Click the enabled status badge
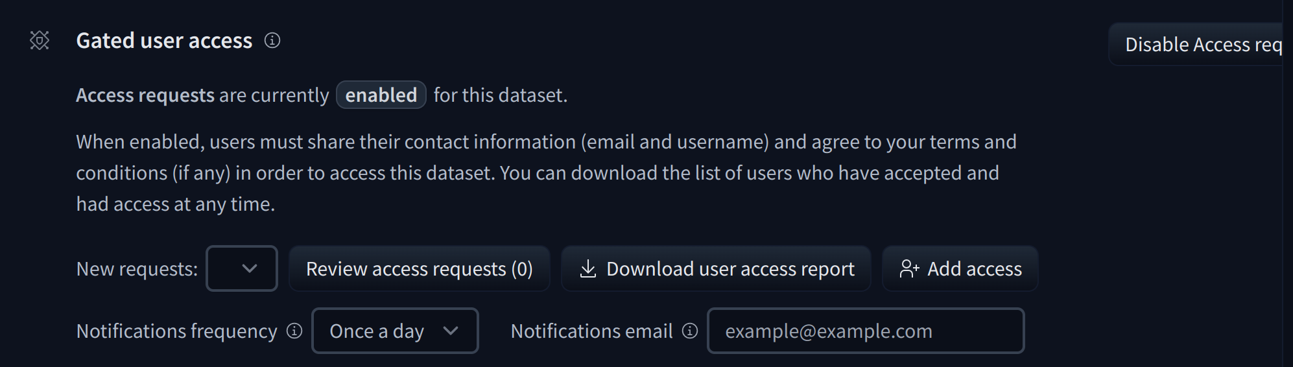Image resolution: width=1293 pixels, height=367 pixels. tap(381, 95)
